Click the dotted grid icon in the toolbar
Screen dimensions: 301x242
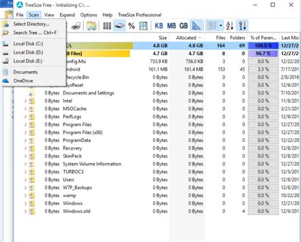click(144, 26)
